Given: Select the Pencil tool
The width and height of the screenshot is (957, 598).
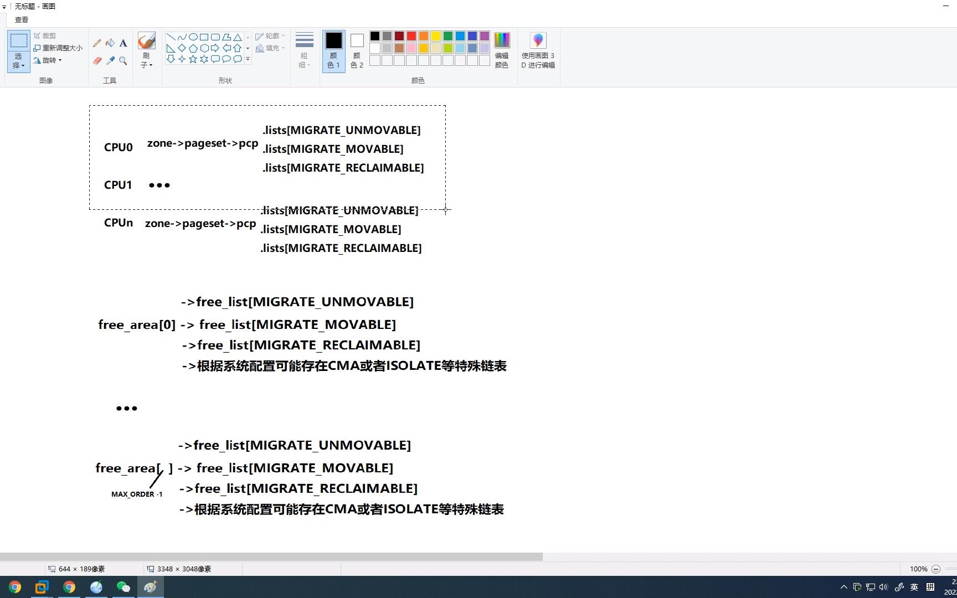Looking at the screenshot, I should click(97, 43).
